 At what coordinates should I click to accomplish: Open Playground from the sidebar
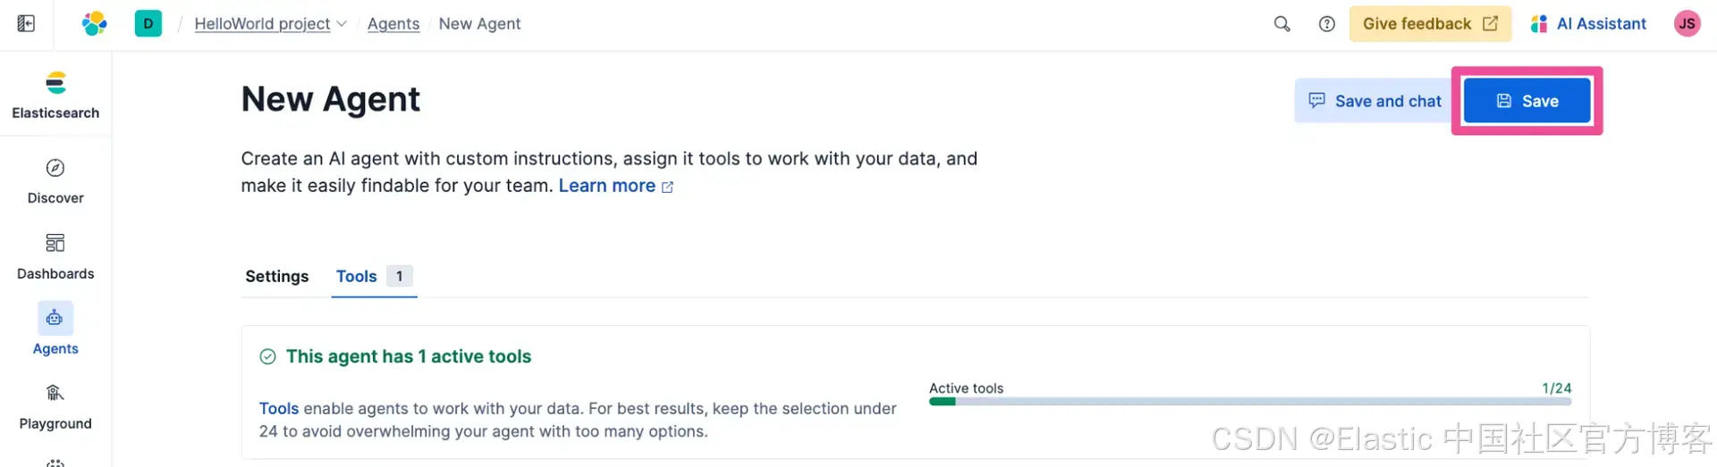pyautogui.click(x=55, y=406)
